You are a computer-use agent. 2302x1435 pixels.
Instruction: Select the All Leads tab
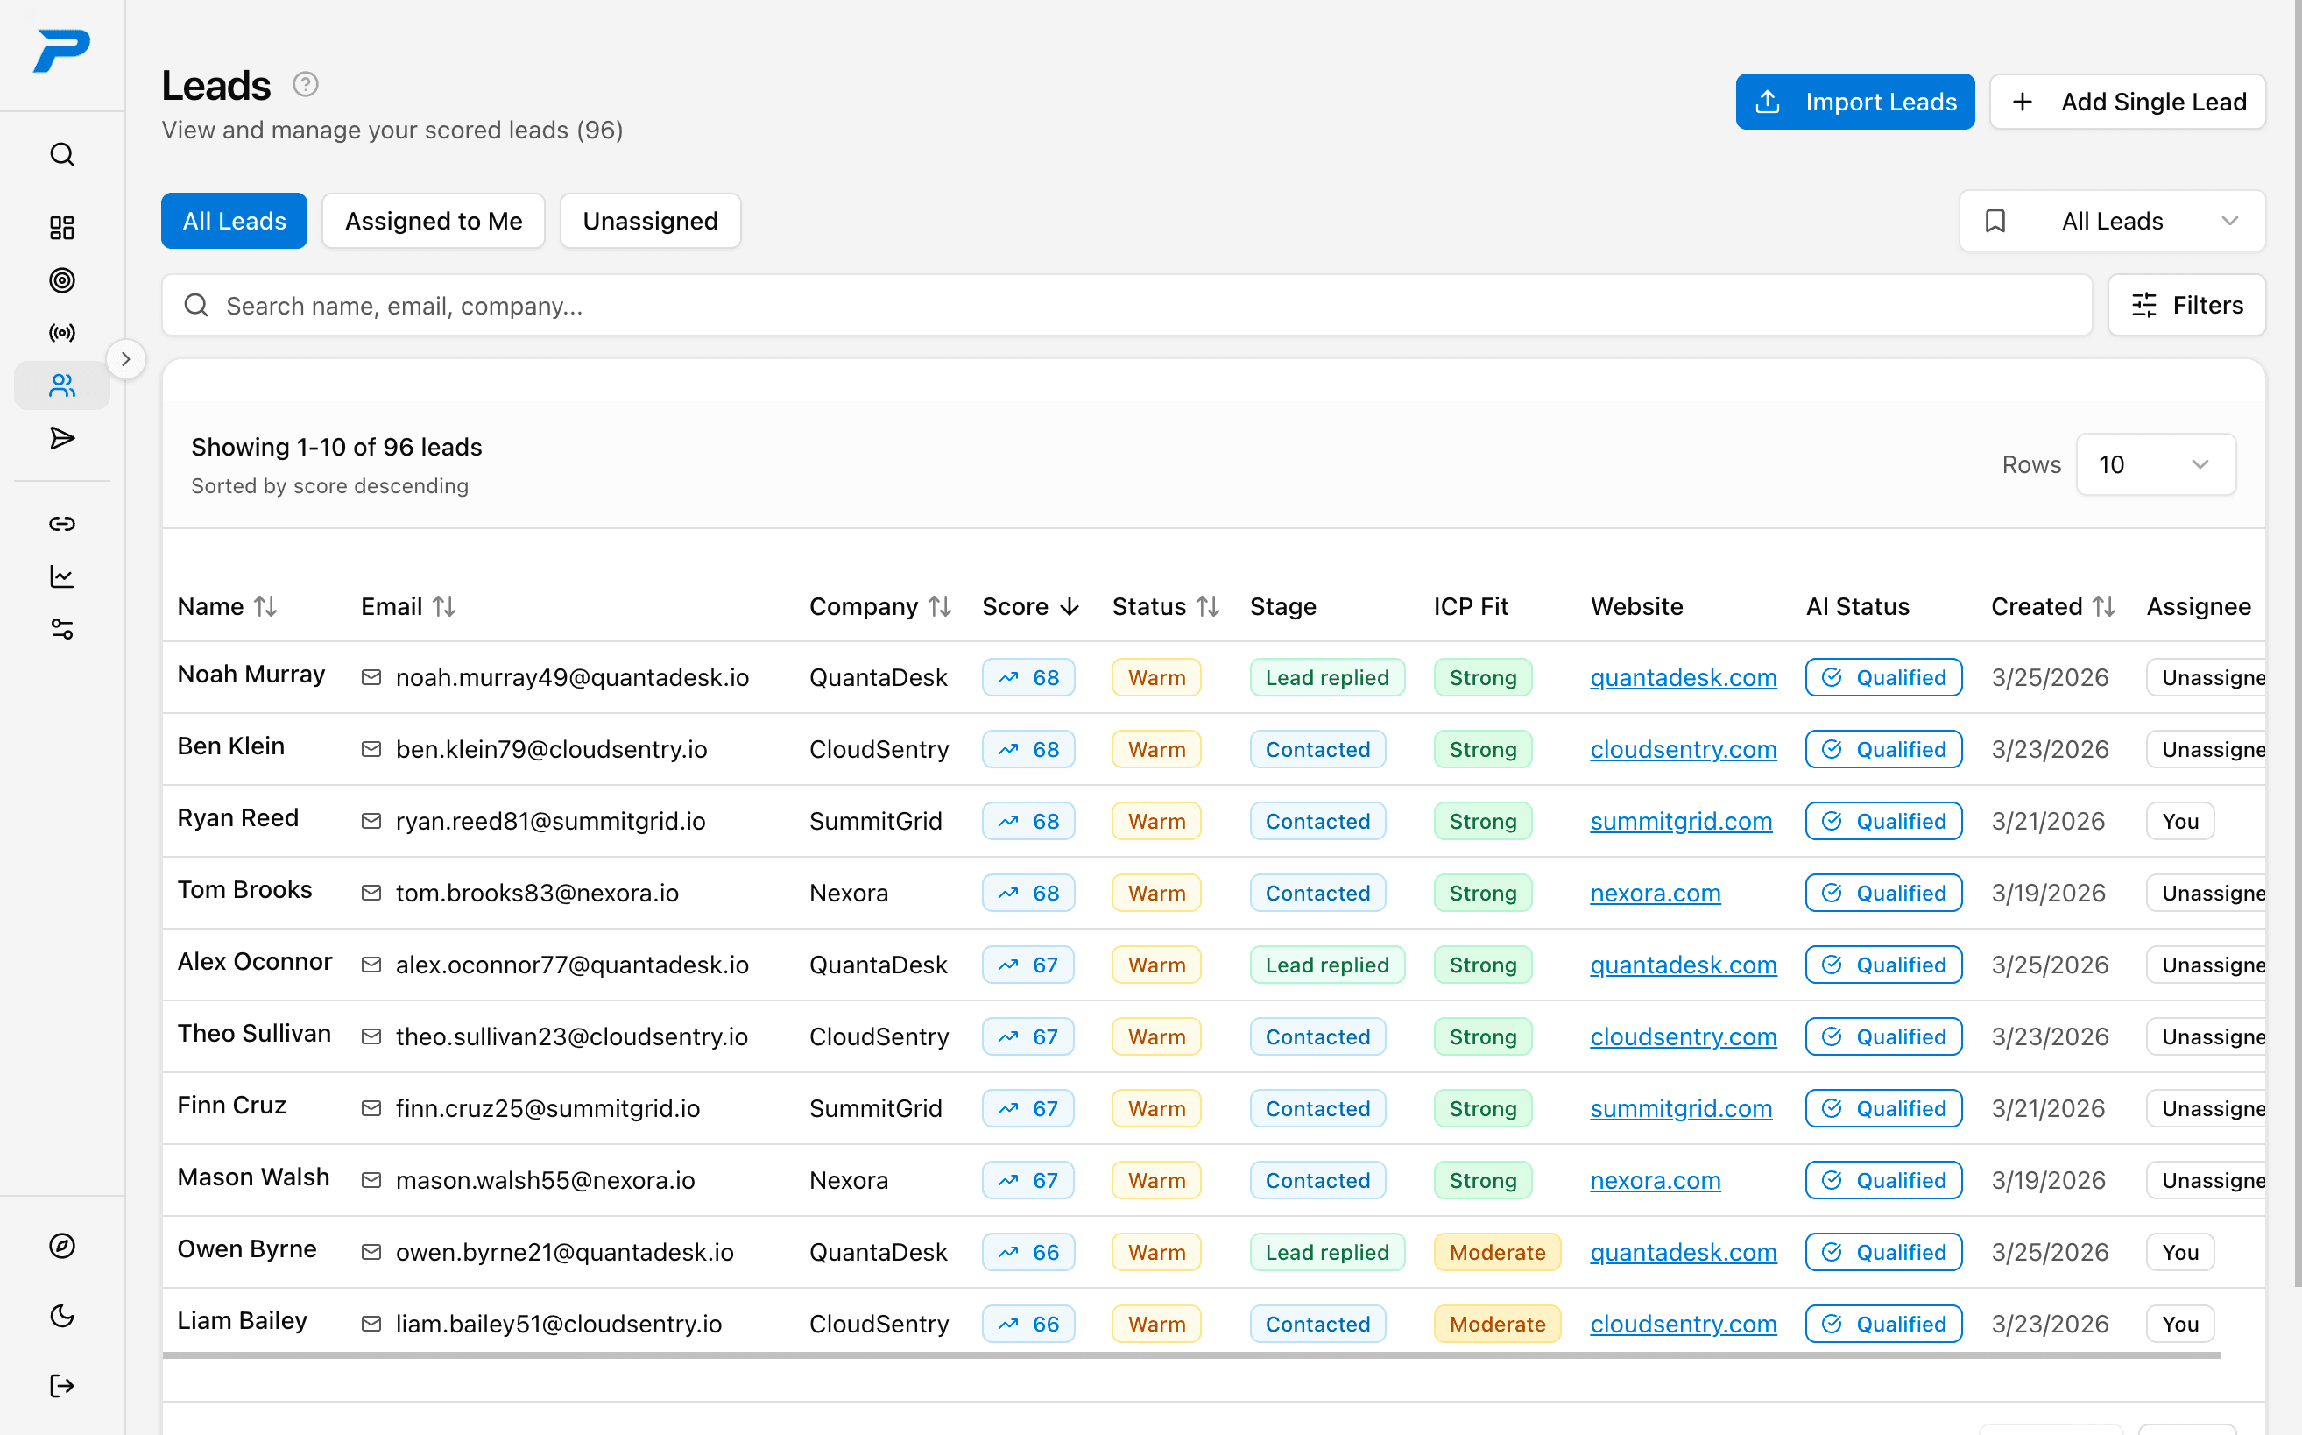click(x=235, y=221)
